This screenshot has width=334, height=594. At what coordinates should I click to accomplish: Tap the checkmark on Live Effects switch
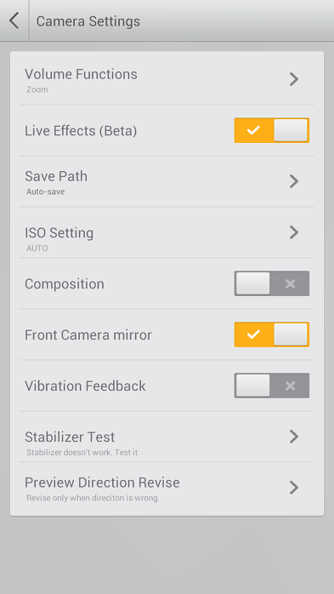pos(253,130)
